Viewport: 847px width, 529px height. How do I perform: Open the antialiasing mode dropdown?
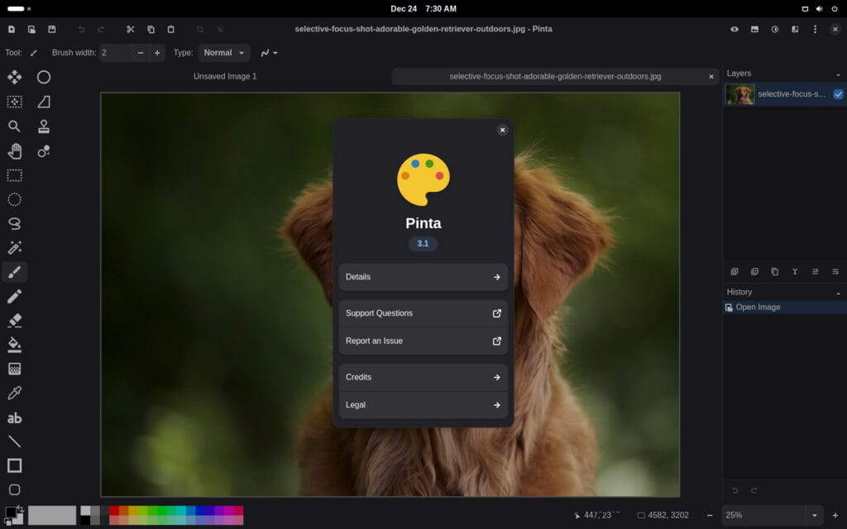(x=269, y=52)
